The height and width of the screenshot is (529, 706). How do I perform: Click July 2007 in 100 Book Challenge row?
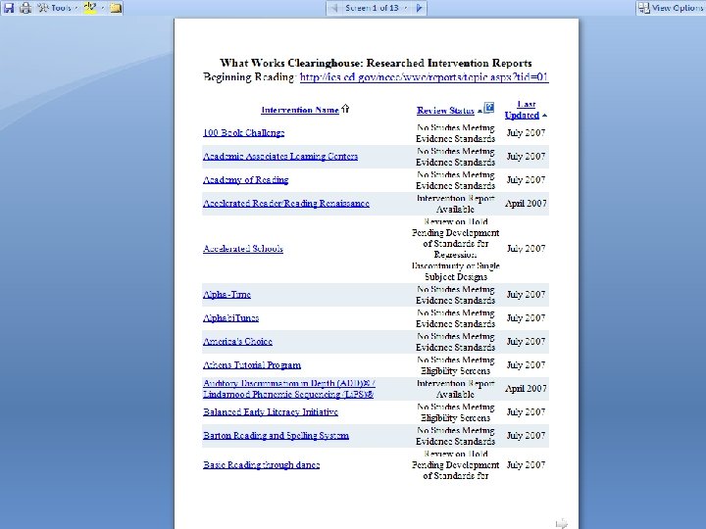526,132
